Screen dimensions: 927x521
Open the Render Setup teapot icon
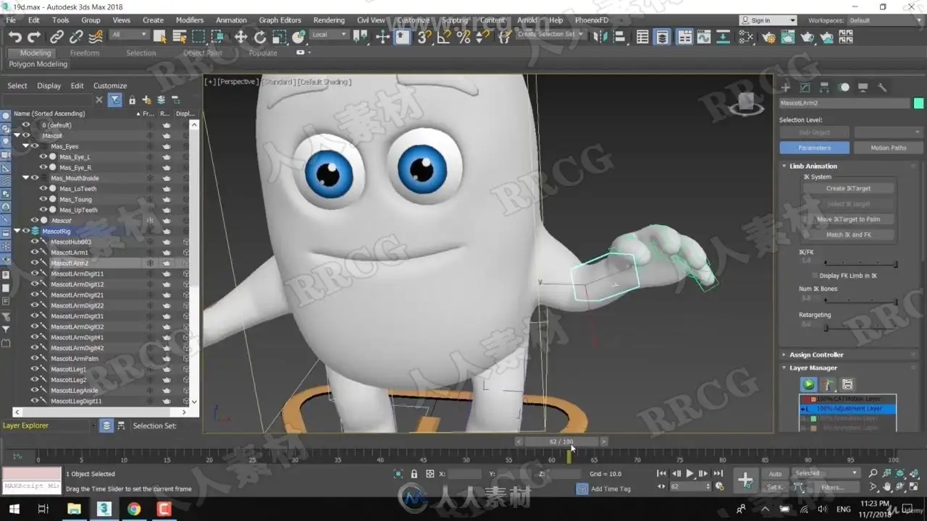768,37
